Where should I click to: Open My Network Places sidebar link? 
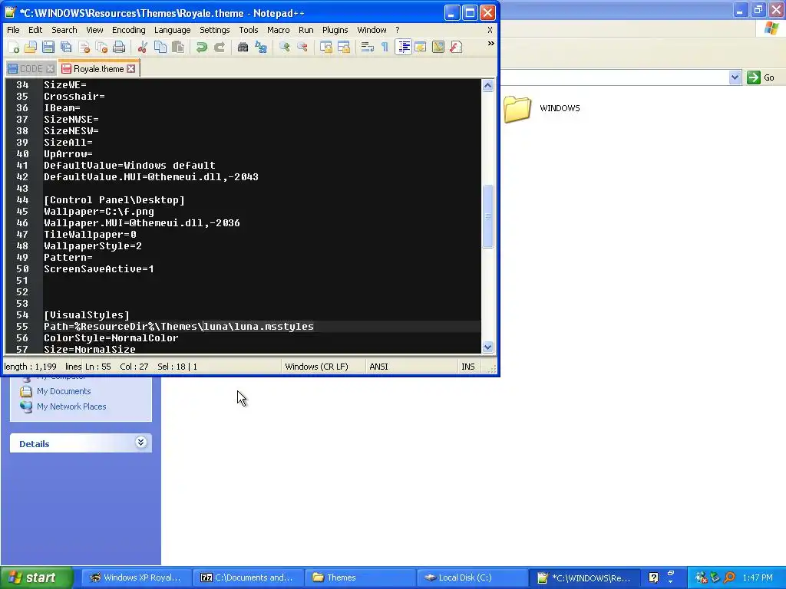coord(71,406)
